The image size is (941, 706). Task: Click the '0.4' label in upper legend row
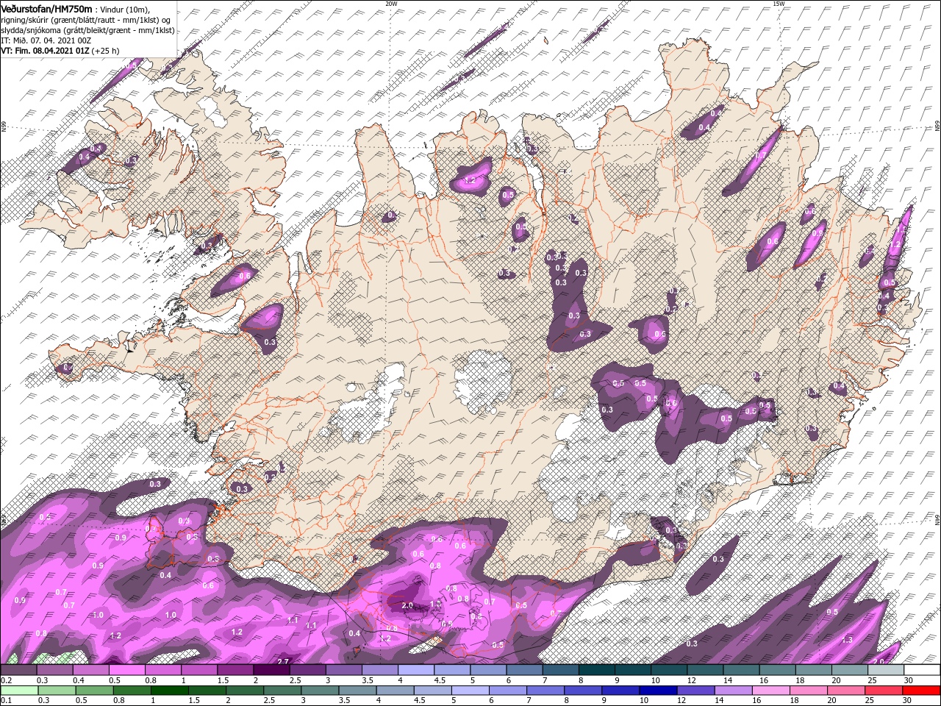78,680
